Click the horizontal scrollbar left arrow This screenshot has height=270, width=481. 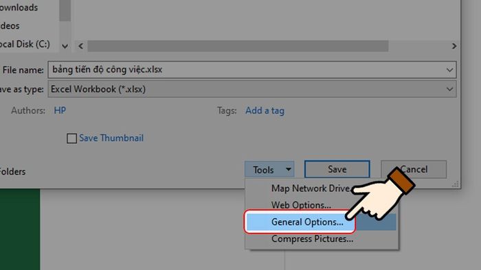coord(80,46)
